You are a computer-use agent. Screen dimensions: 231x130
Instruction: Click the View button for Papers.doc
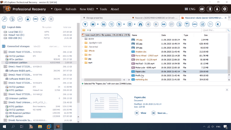coord(140,113)
